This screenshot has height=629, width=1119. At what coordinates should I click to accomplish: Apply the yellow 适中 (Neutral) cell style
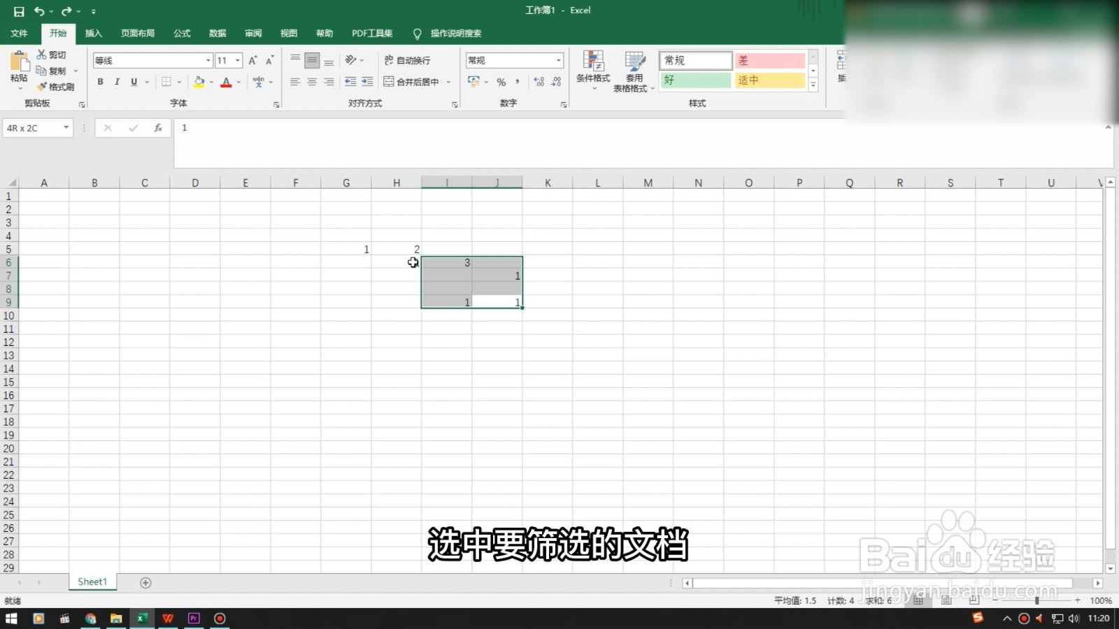coord(770,80)
